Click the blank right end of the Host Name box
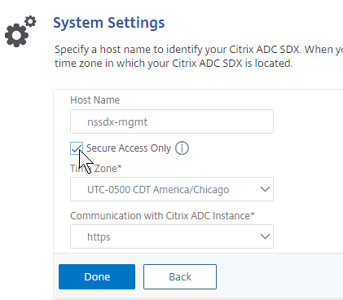The width and height of the screenshot is (343, 300). coord(244,121)
